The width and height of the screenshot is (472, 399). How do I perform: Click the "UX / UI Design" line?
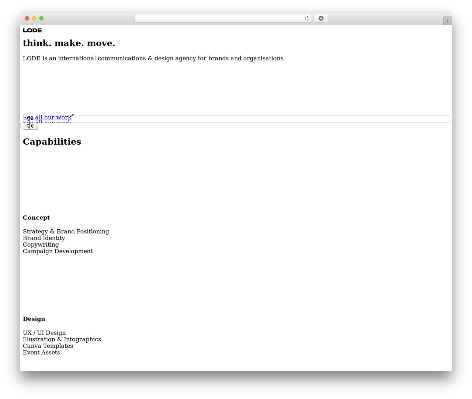point(44,333)
